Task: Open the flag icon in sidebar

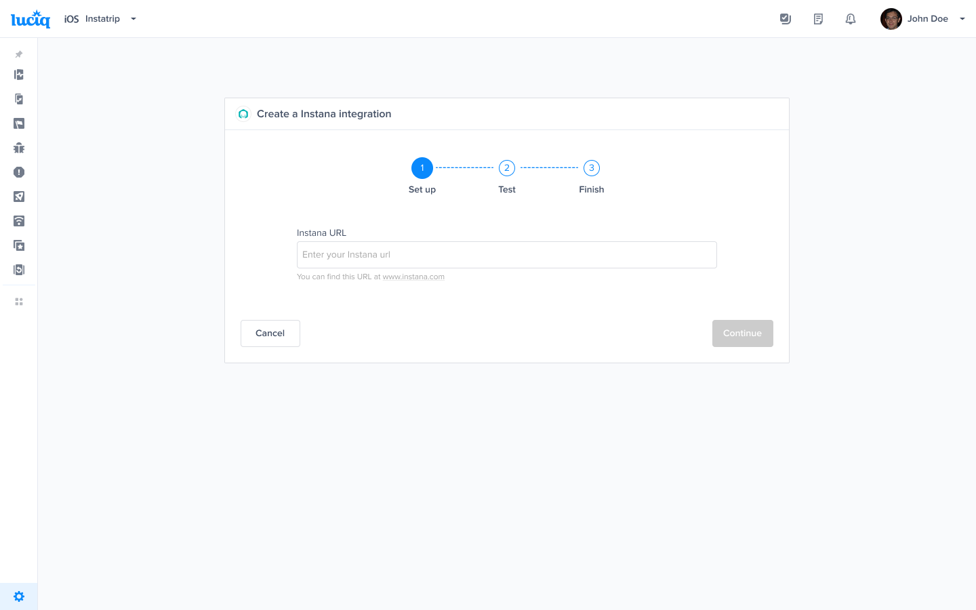Action: pyautogui.click(x=19, y=123)
